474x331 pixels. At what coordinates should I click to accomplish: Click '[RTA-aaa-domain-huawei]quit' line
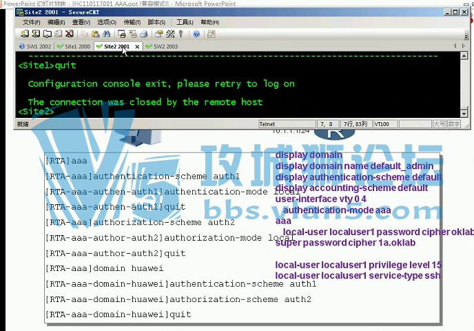(118, 314)
